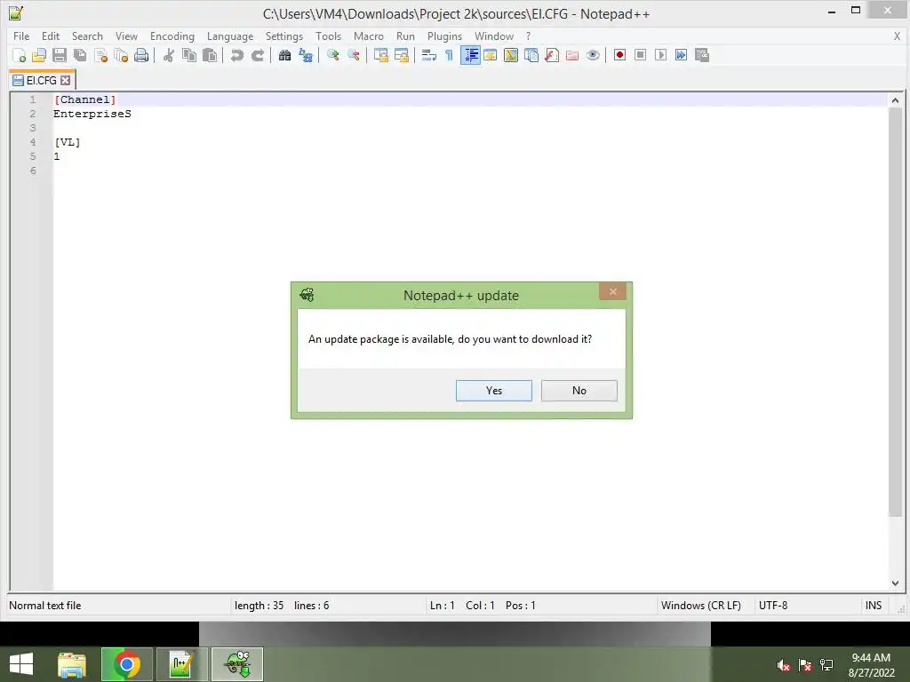Open the Windows Start button
910x682 pixels.
point(21,664)
